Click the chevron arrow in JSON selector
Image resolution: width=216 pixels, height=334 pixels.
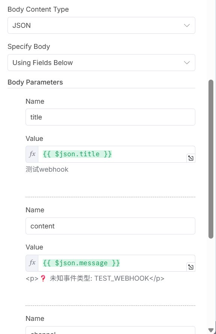187,25
